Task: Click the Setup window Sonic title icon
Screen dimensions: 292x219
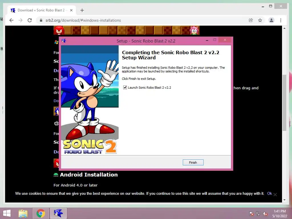Action: (64, 41)
